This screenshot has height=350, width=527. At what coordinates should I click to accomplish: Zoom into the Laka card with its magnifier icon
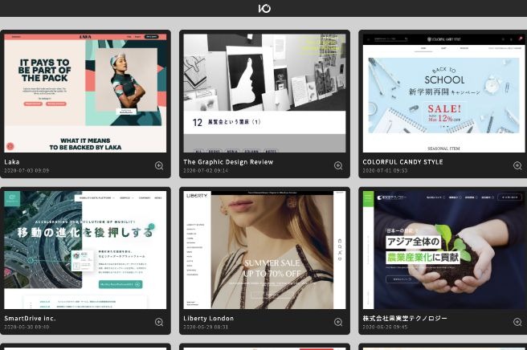point(159,165)
